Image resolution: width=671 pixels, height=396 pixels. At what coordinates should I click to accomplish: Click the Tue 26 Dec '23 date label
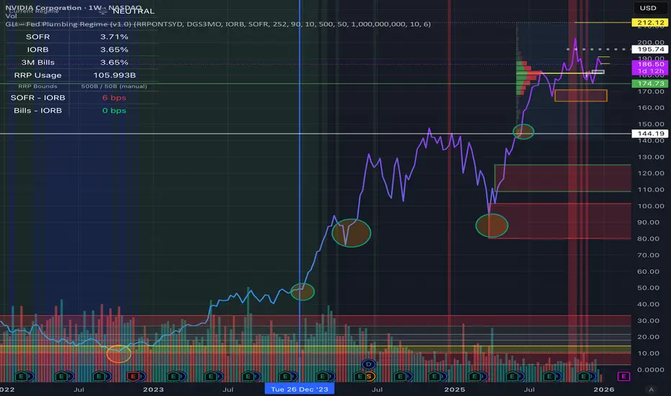(x=300, y=389)
